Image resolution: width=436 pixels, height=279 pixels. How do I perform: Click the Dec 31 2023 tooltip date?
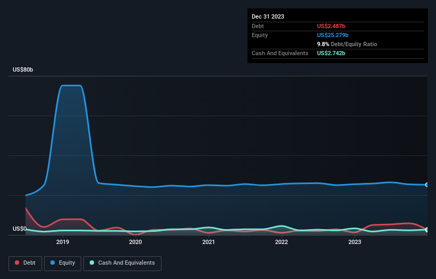[x=268, y=16]
